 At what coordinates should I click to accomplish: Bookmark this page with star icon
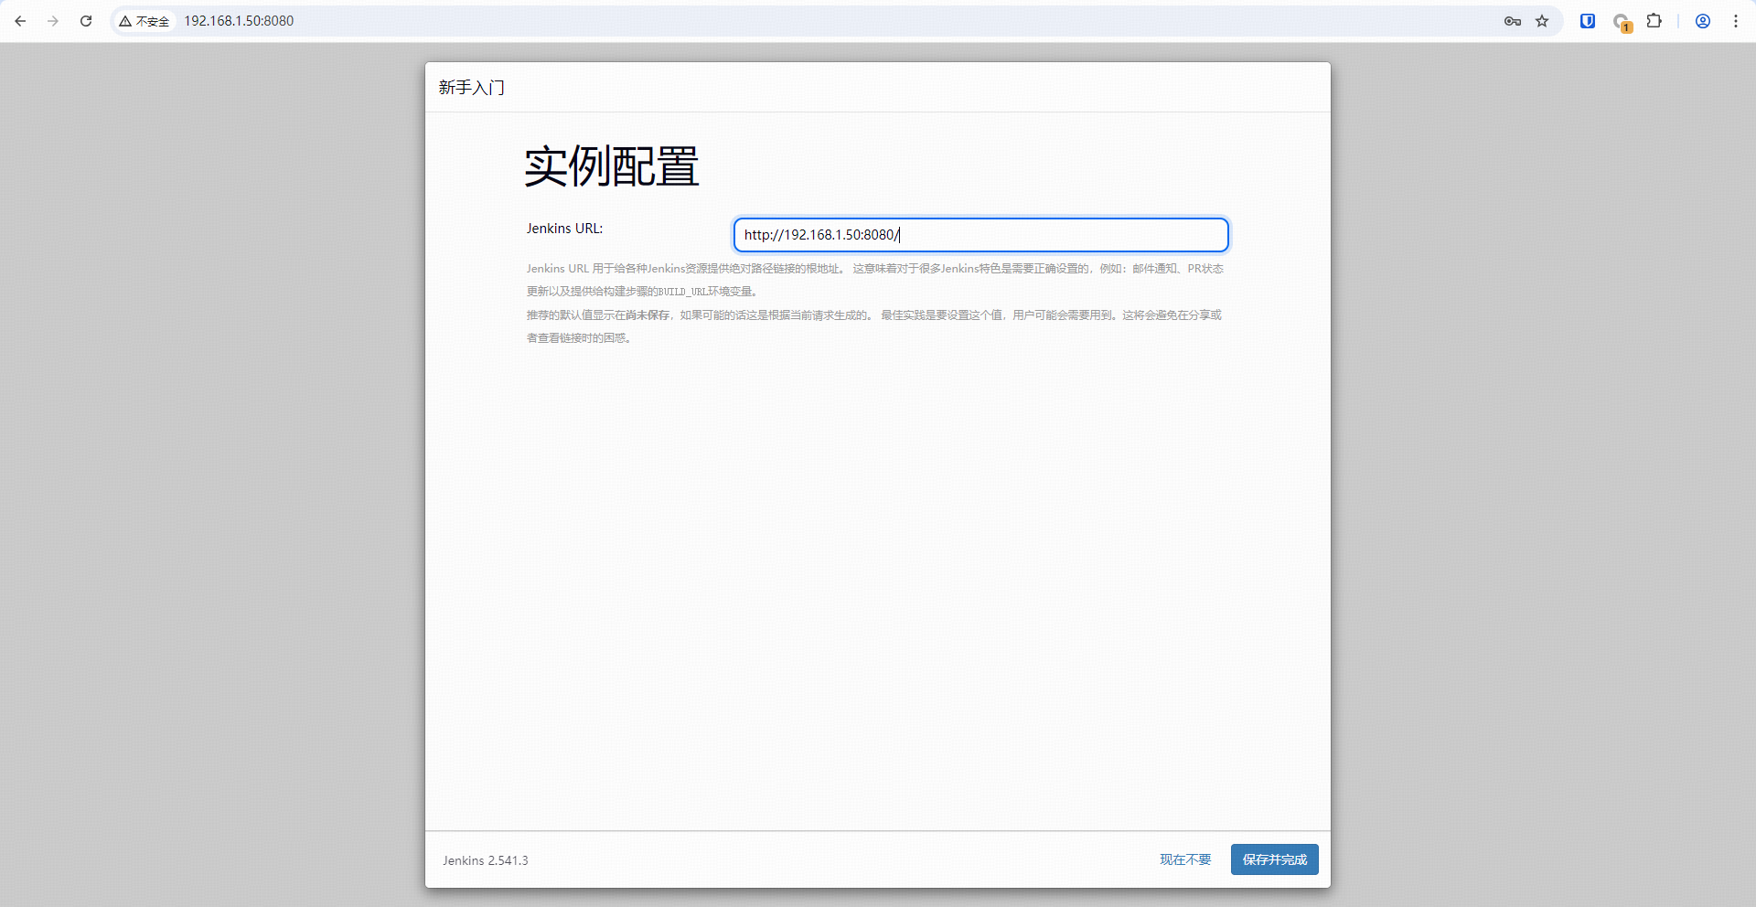tap(1542, 21)
